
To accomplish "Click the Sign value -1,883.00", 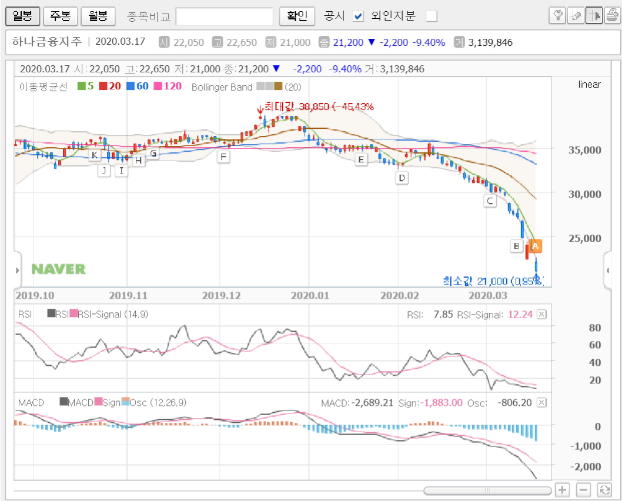I will pyautogui.click(x=442, y=403).
